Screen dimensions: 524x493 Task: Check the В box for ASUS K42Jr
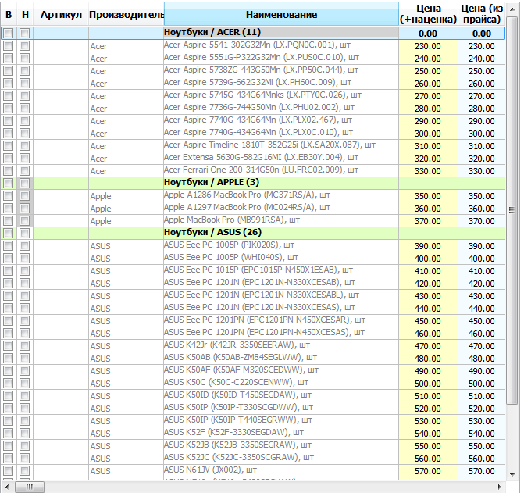tap(9, 346)
